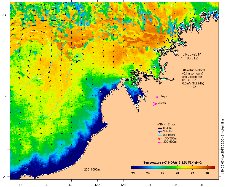Click the longitude axis label 124

pyautogui.click(x=149, y=185)
